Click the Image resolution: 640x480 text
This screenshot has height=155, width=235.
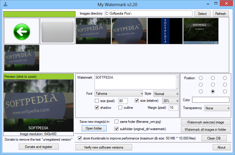[x=38, y=134]
